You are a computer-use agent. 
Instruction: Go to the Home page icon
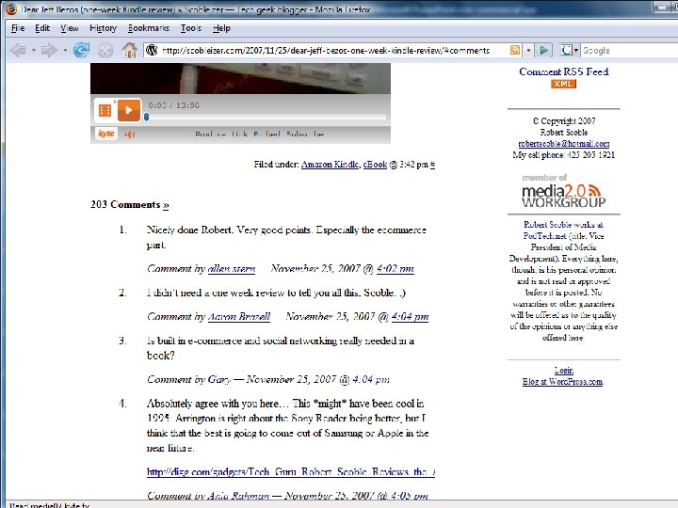(129, 50)
